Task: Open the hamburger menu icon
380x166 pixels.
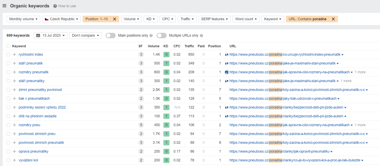Action: [4, 6]
